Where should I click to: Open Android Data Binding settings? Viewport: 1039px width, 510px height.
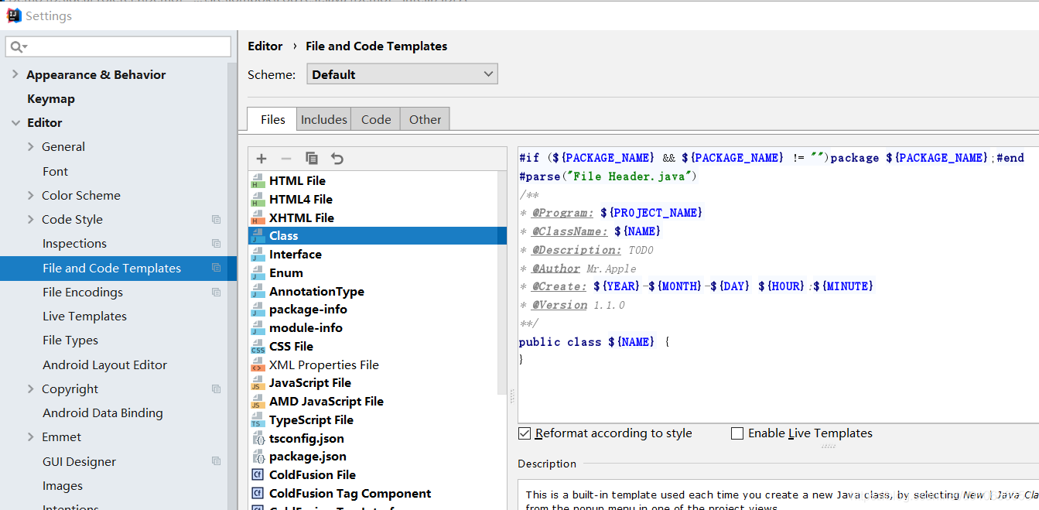[102, 413]
